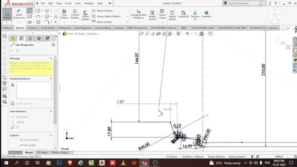This screenshot has width=297, height=167.
Task: Click the Quick Snaps icon
Action: point(162,14)
